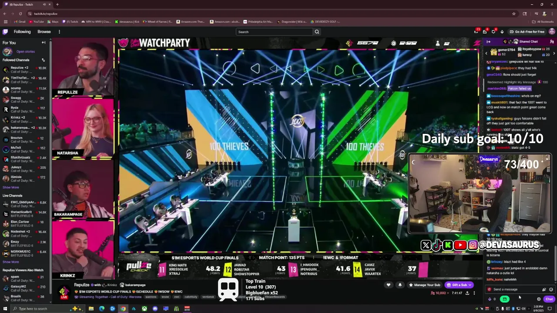Viewport: 557px width, 313px height.
Task: Open Gift a Sub dropdown arrow
Action: 470,285
